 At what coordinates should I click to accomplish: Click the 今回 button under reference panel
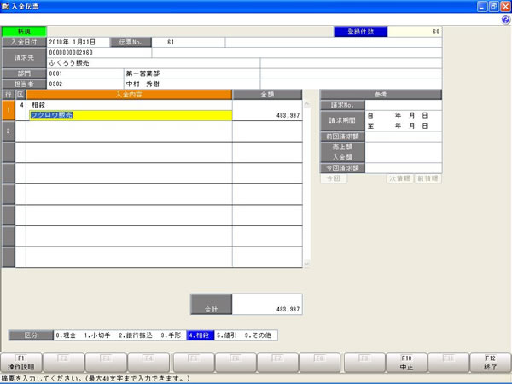coord(334,178)
